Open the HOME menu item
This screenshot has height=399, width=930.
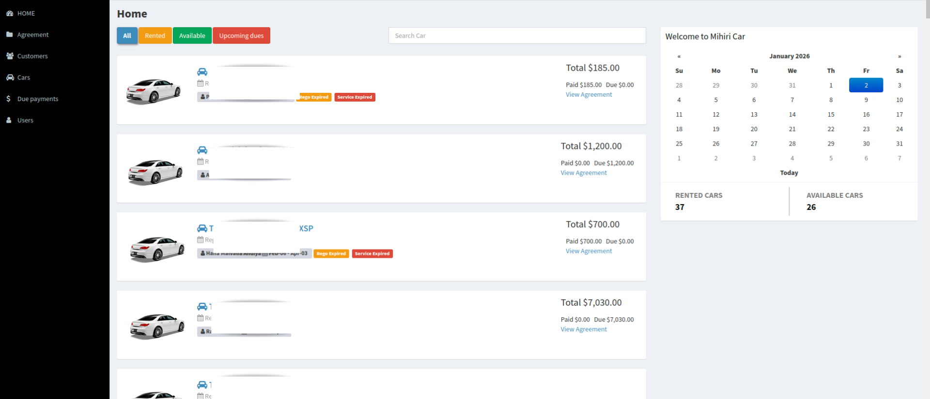point(26,14)
